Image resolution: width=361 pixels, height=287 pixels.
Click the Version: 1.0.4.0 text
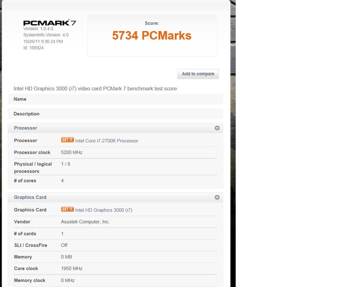click(38, 29)
